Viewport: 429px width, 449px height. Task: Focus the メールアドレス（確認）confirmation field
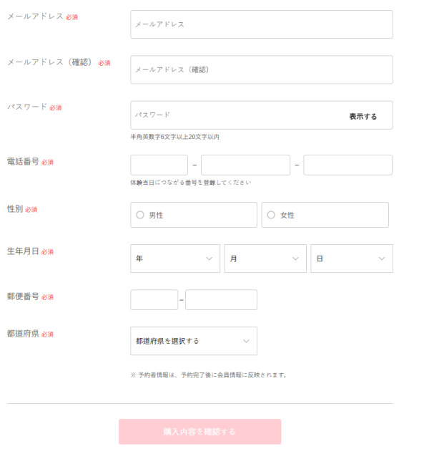pyautogui.click(x=261, y=69)
